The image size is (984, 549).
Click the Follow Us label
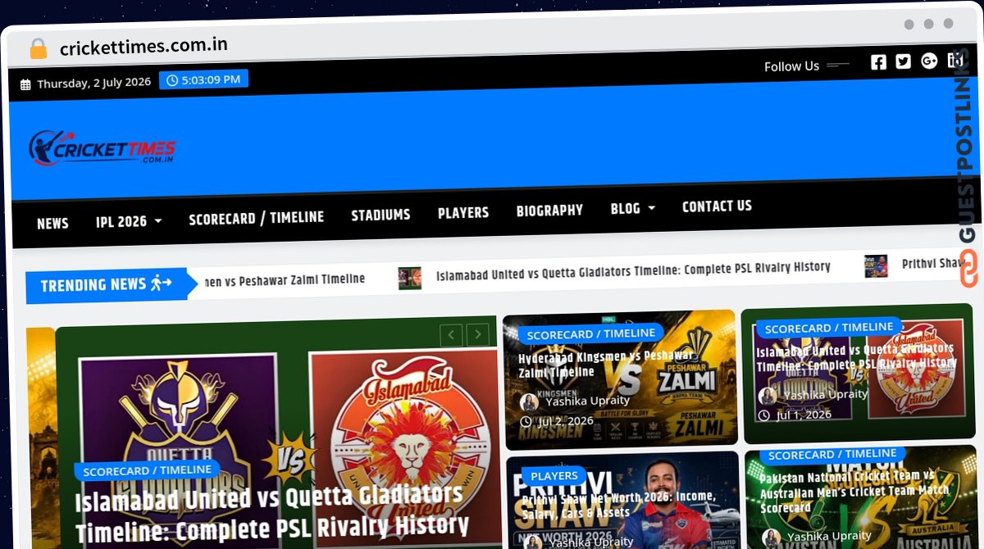click(791, 66)
